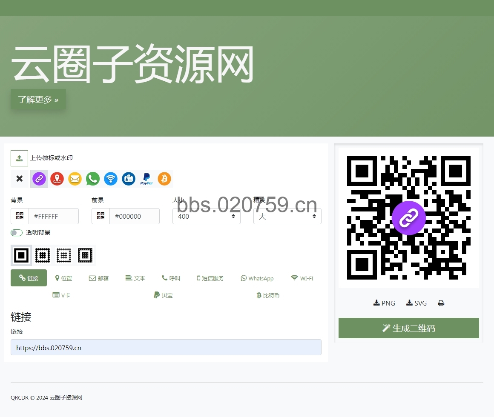Select the blue WiFi logo icon
The height and width of the screenshot is (417, 494).
111,179
